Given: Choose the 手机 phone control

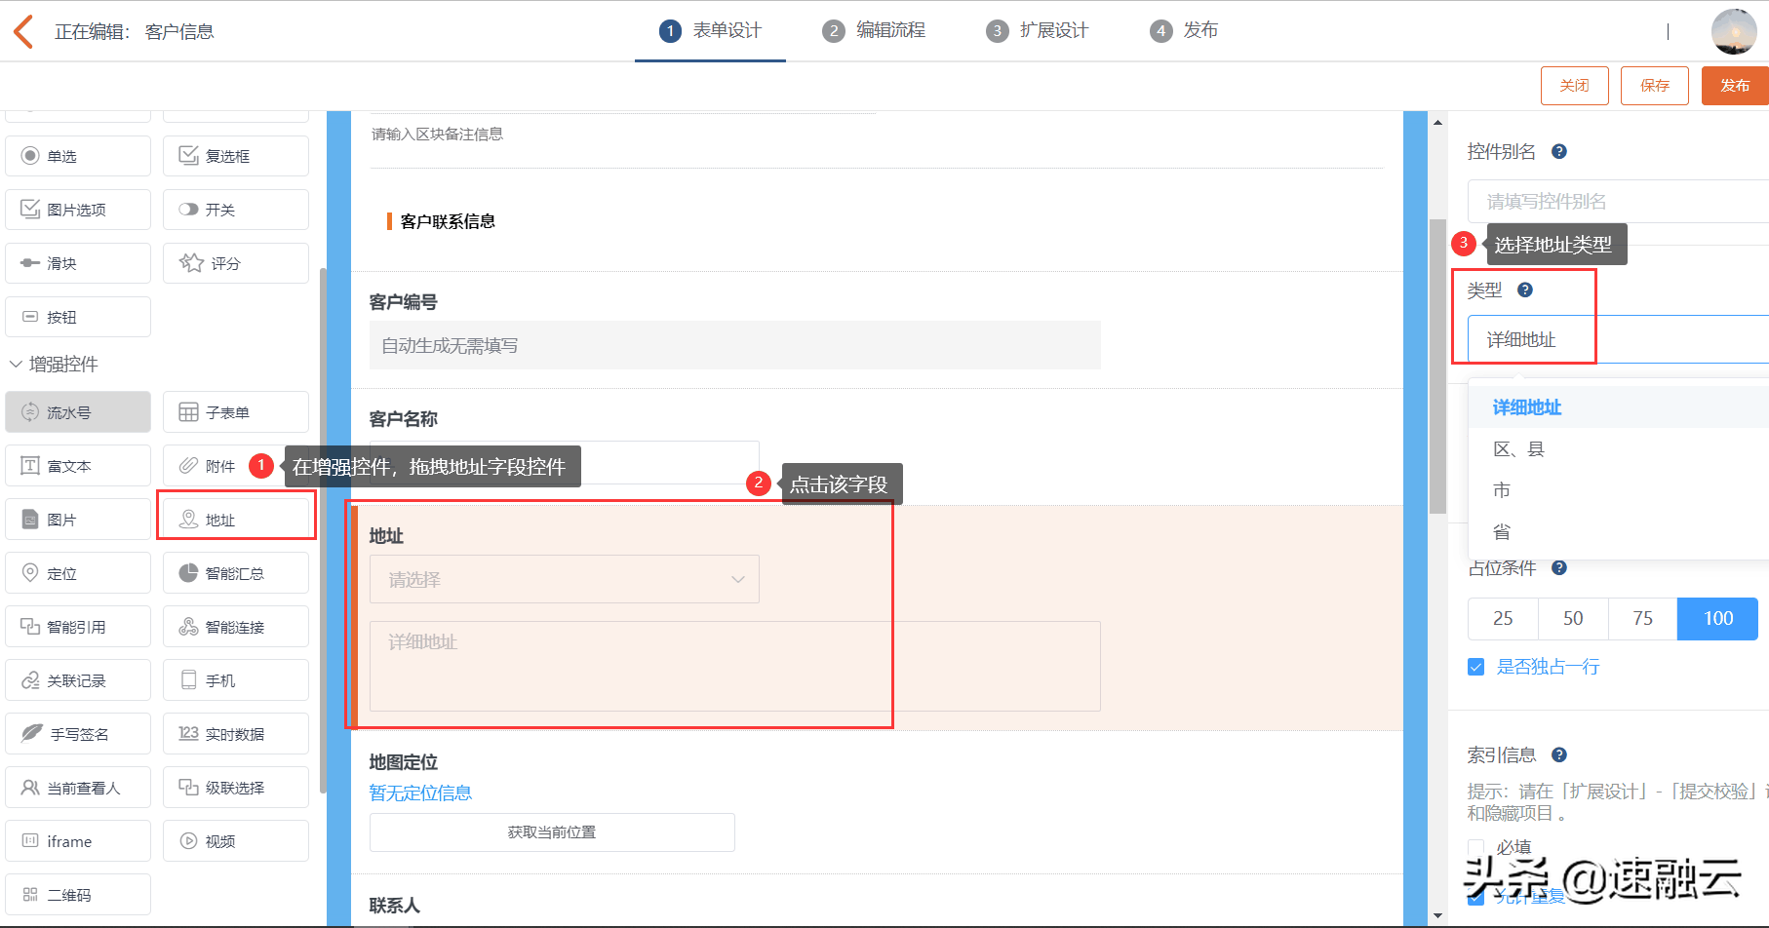Looking at the screenshot, I should click(236, 680).
